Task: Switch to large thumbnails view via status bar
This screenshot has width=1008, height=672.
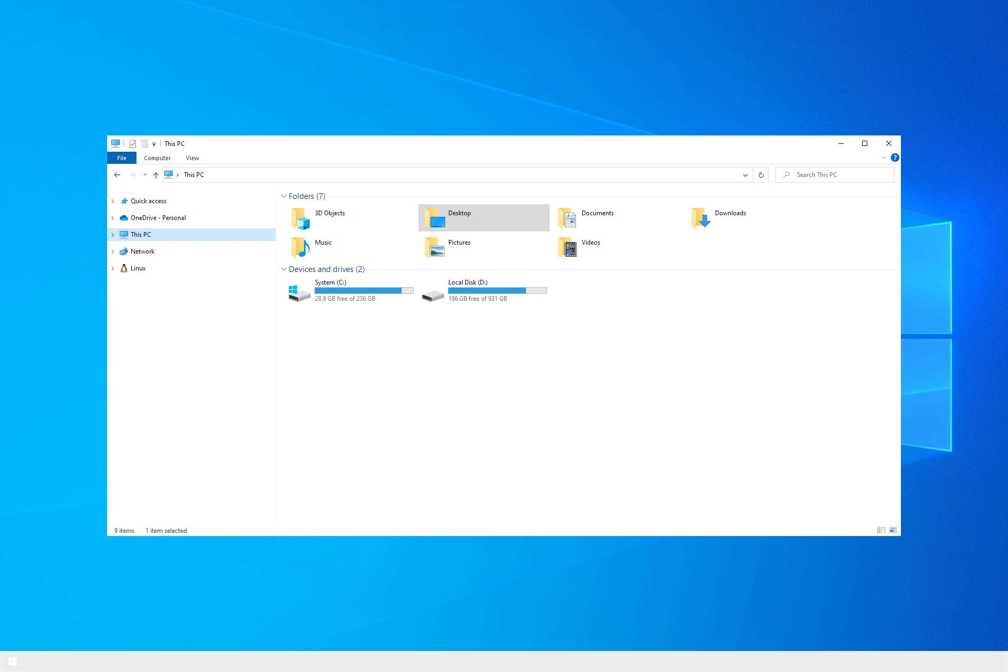Action: point(893,530)
